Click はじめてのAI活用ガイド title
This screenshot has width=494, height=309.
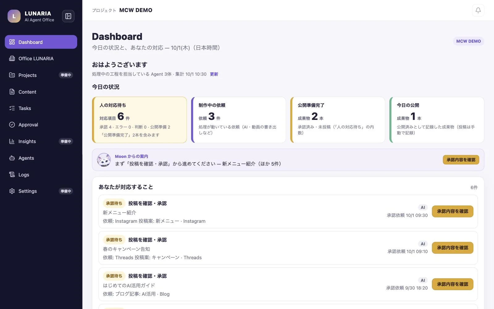pyautogui.click(x=129, y=286)
